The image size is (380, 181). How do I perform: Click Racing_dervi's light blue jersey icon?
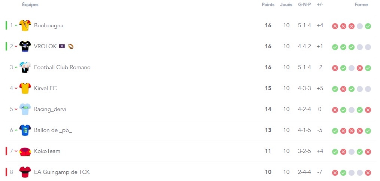[x=25, y=109]
